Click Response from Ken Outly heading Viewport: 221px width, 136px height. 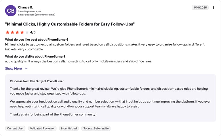point(37,81)
